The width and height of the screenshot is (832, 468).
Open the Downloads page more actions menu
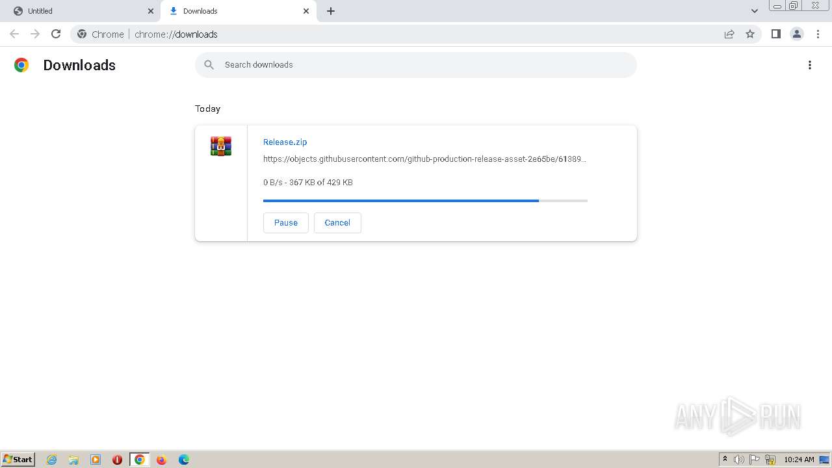point(810,65)
